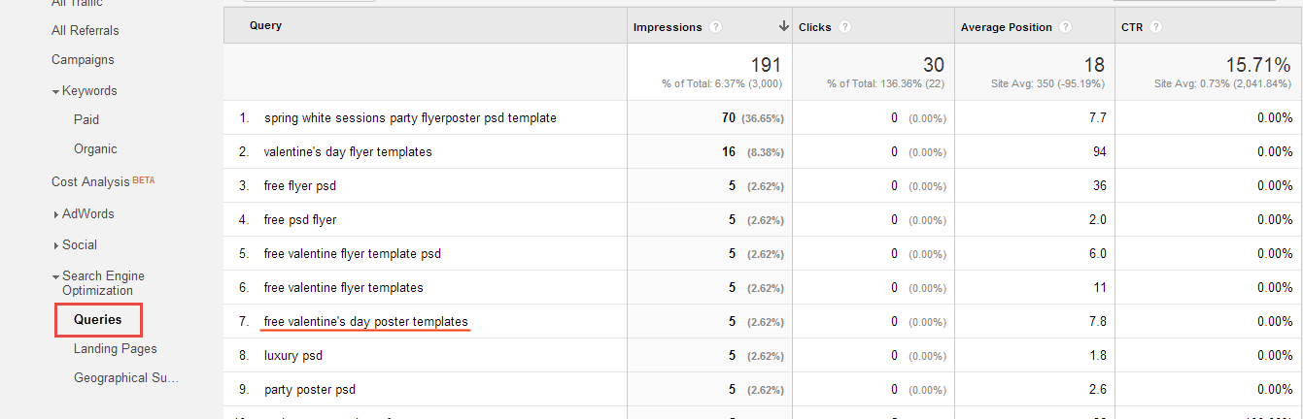The width and height of the screenshot is (1303, 419).
Task: Collapse Search Engine Optimization section
Action: [x=56, y=276]
